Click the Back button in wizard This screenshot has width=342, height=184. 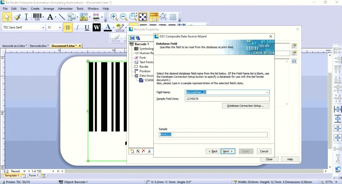(213, 151)
